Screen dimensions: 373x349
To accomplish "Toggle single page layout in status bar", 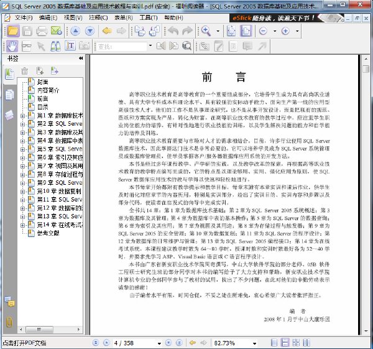I will coord(274,343).
